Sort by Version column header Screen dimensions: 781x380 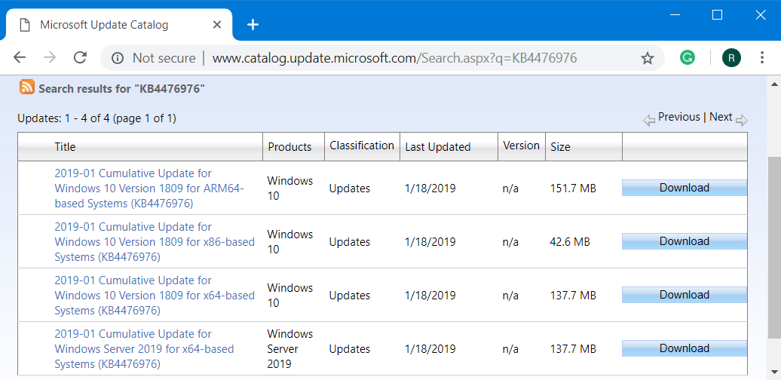click(x=521, y=146)
